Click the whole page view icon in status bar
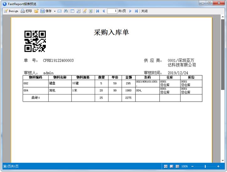The height and width of the screenshot is (172, 227). click(x=172, y=166)
